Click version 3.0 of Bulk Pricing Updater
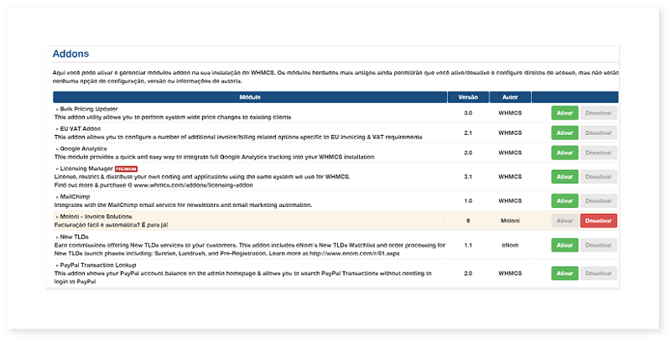 coord(468,113)
